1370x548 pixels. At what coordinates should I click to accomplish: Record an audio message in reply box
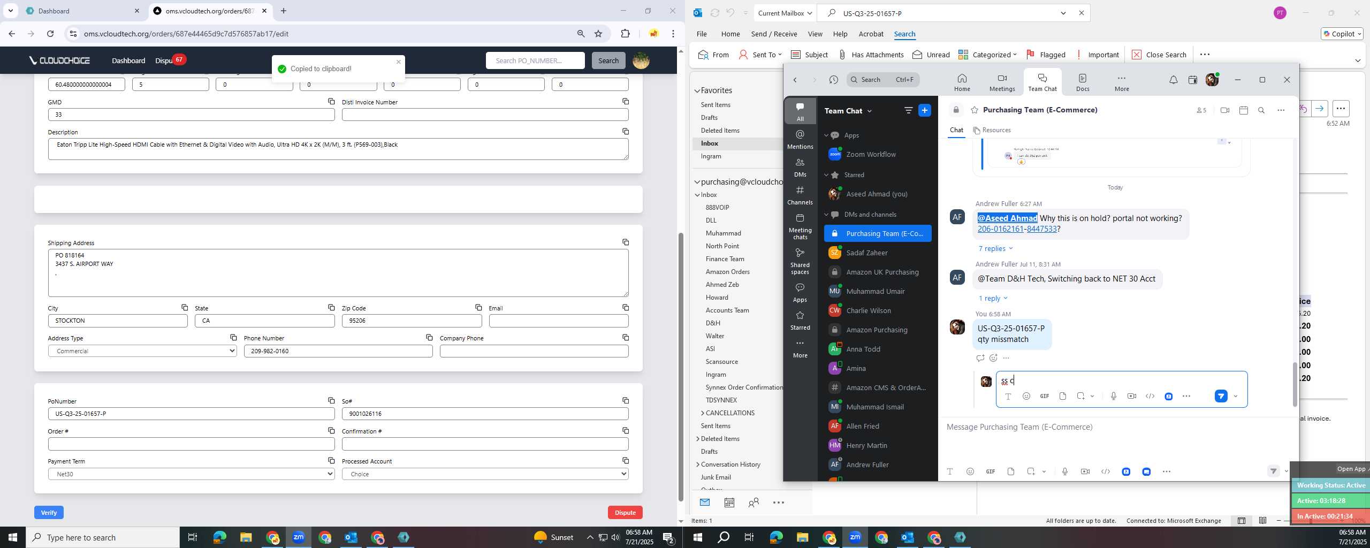coord(1113,396)
